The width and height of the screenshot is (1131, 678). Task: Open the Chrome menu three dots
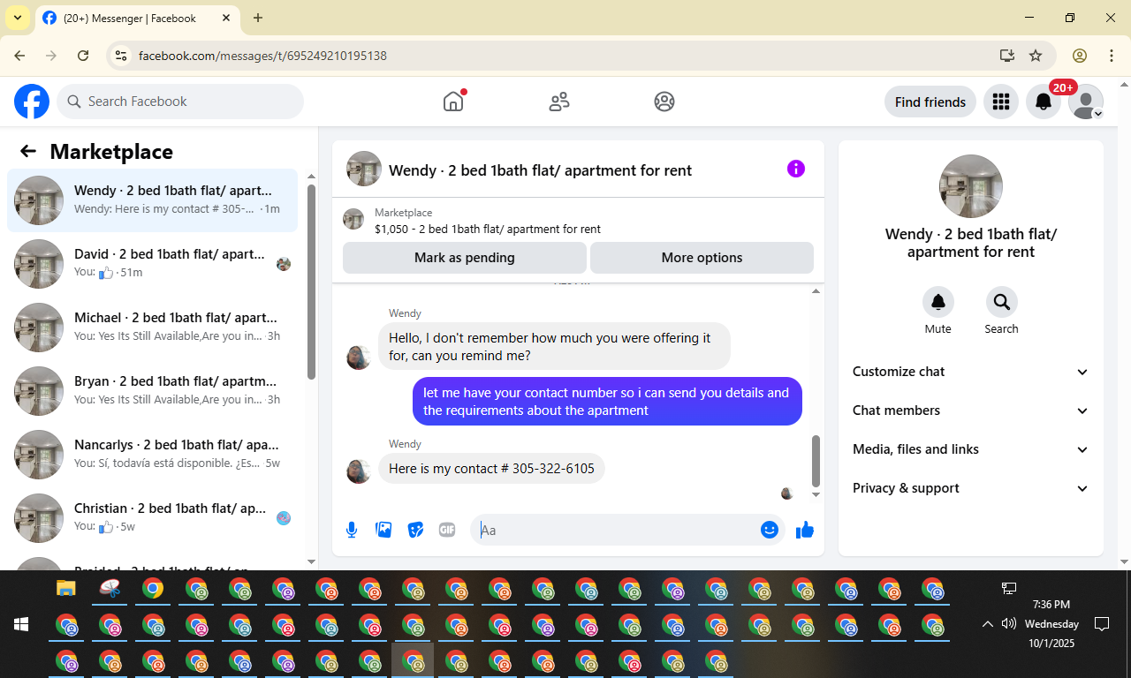coord(1112,56)
